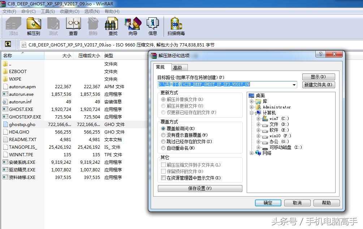Image resolution: width=363 pixels, height=229 pixels.
Task: Click the EZBOOT folder icon
Action: 5,71
